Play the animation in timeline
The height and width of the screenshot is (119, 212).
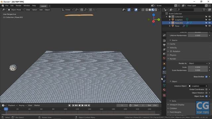82,105
